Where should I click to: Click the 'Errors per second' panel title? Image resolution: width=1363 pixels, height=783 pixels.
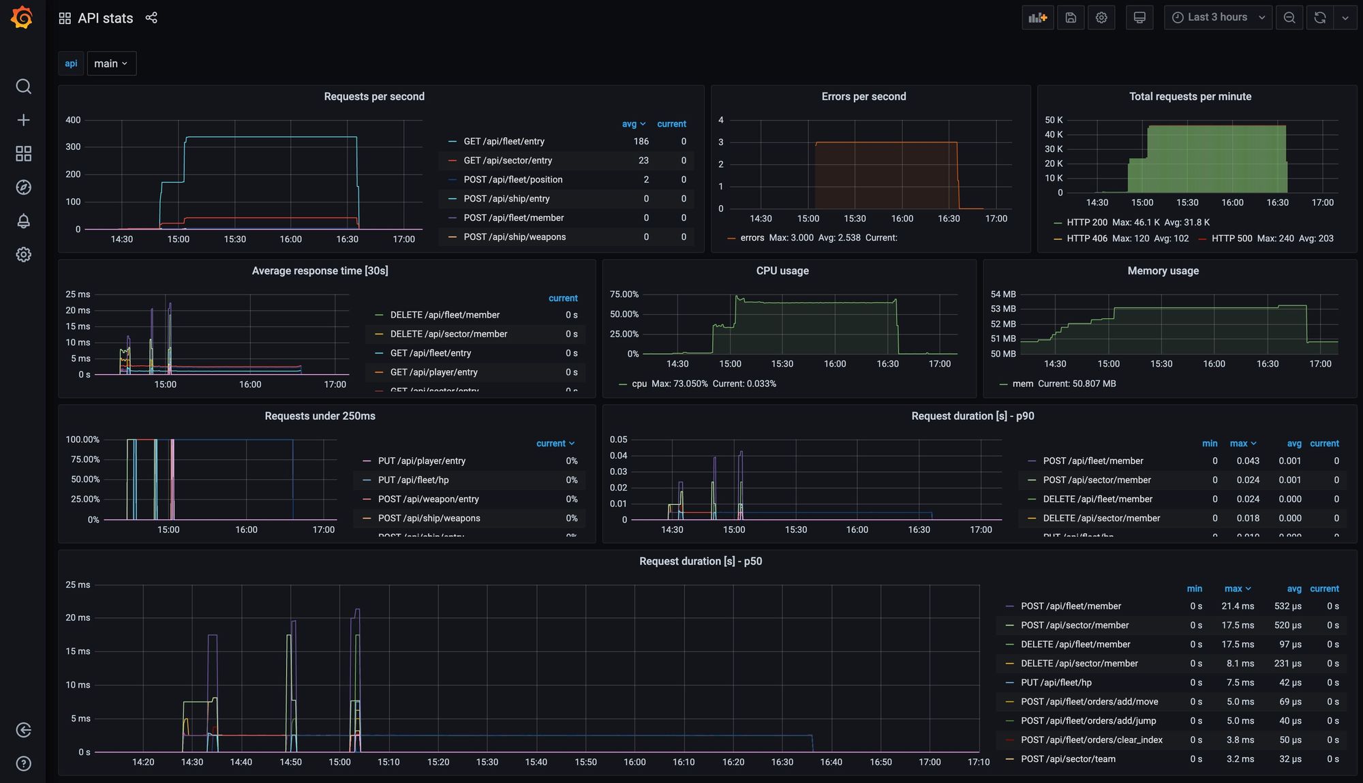863,96
